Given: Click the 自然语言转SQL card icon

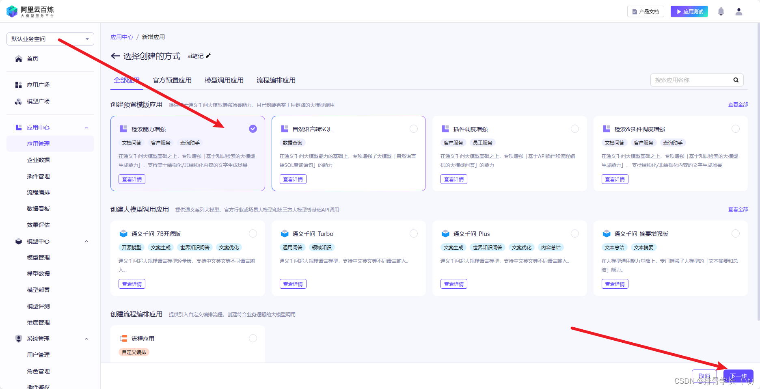Looking at the screenshot, I should [285, 129].
